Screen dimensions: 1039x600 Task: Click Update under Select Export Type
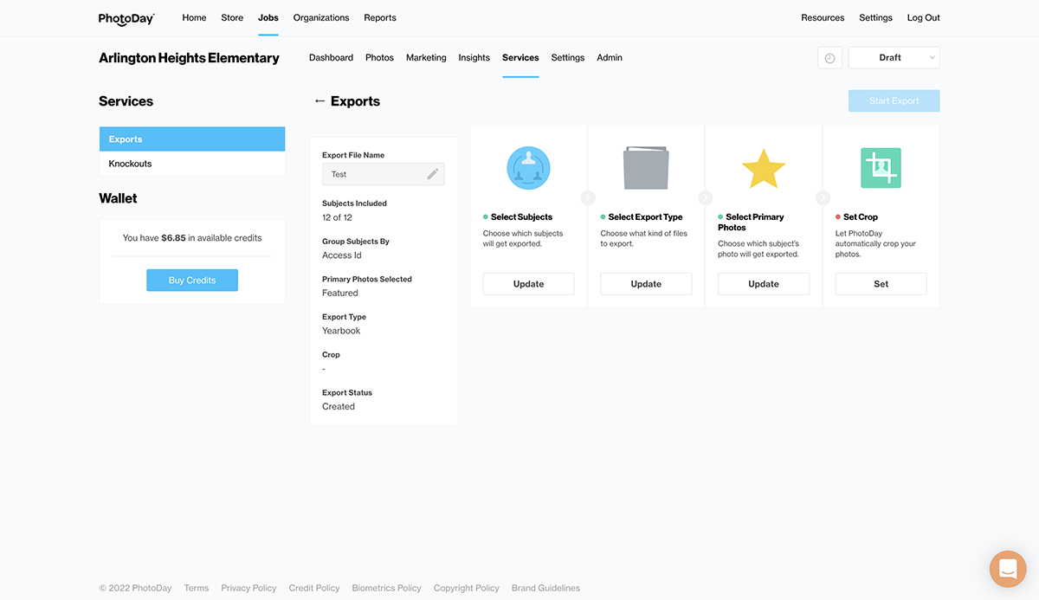(646, 284)
